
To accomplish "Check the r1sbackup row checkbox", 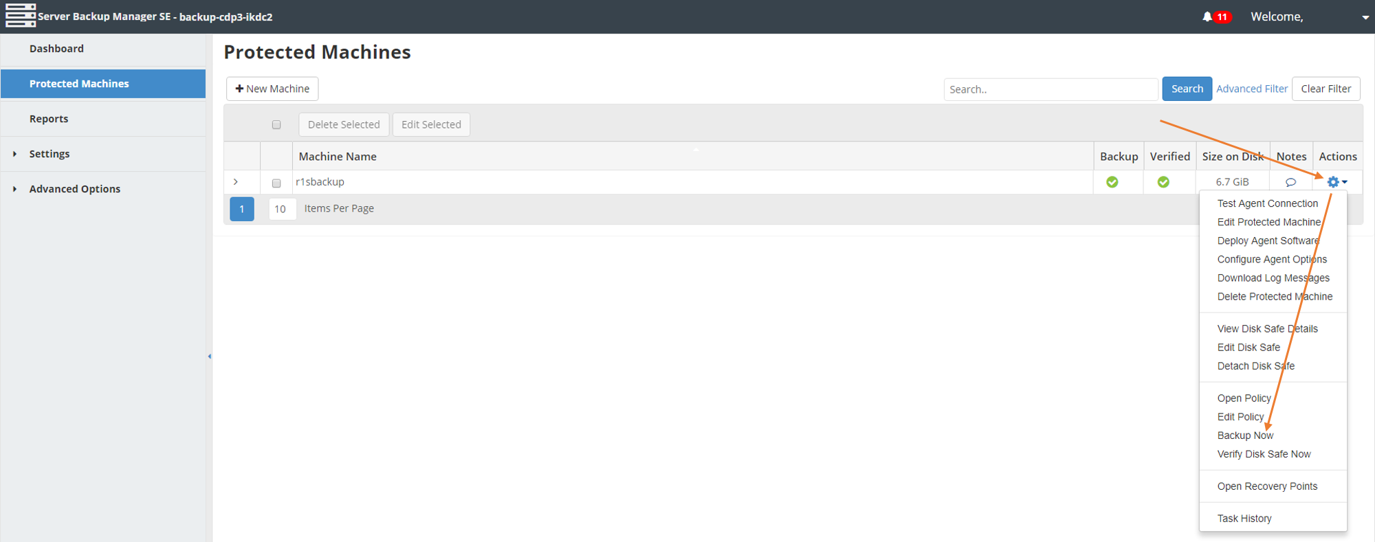I will tap(276, 183).
